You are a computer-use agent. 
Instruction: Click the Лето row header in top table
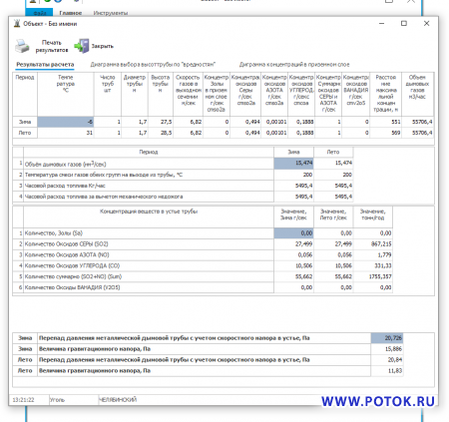pyautogui.click(x=25, y=133)
